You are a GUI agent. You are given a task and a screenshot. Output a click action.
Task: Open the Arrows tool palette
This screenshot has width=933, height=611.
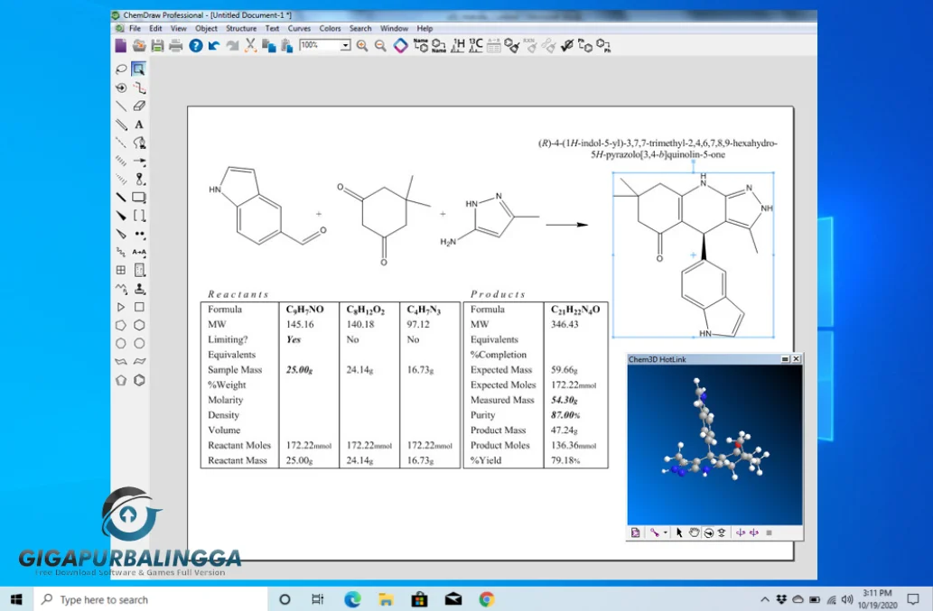pyautogui.click(x=139, y=161)
